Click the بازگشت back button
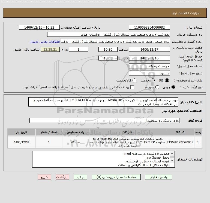 pos(62,177)
